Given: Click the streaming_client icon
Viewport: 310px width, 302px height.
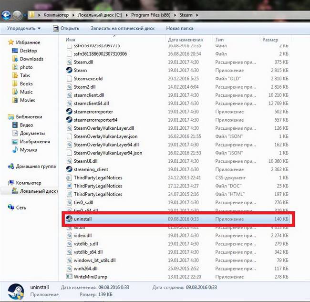Looking at the screenshot, I should click(x=69, y=169).
